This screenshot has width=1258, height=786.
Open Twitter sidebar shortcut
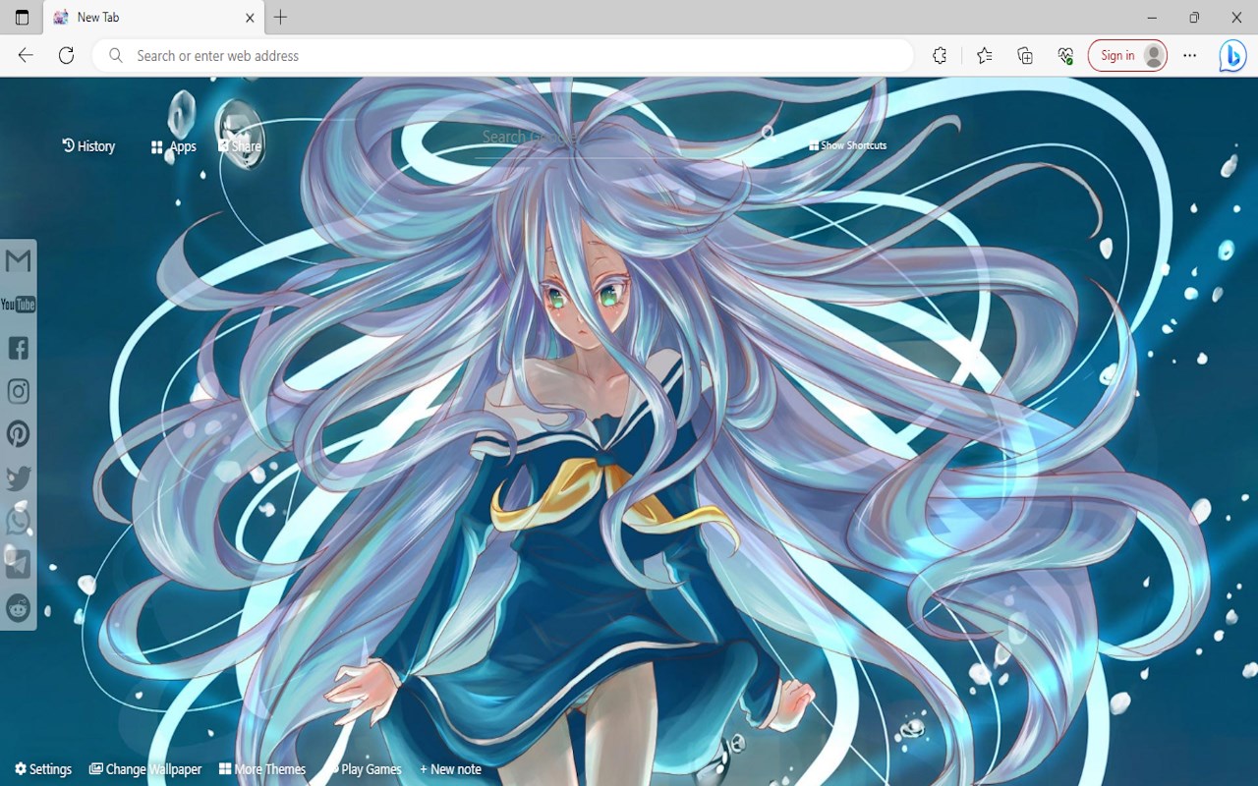coord(18,477)
